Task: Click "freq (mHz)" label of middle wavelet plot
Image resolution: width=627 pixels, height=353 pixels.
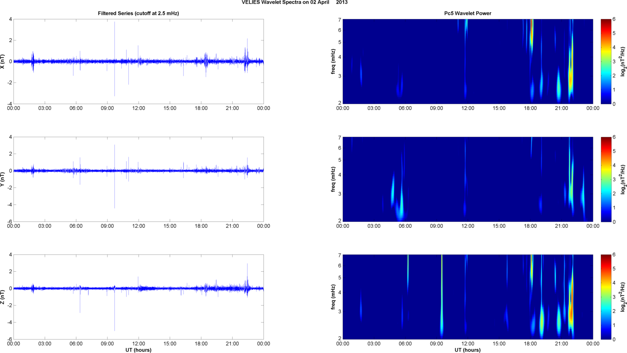Action: tap(333, 179)
